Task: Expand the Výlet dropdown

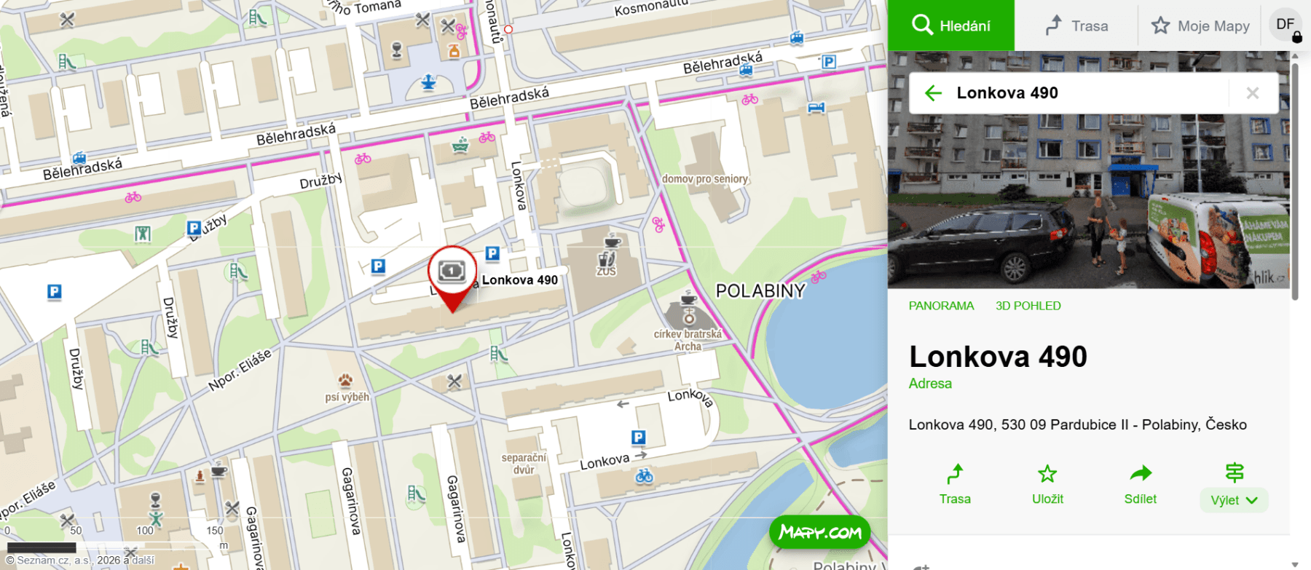Action: point(1234,499)
